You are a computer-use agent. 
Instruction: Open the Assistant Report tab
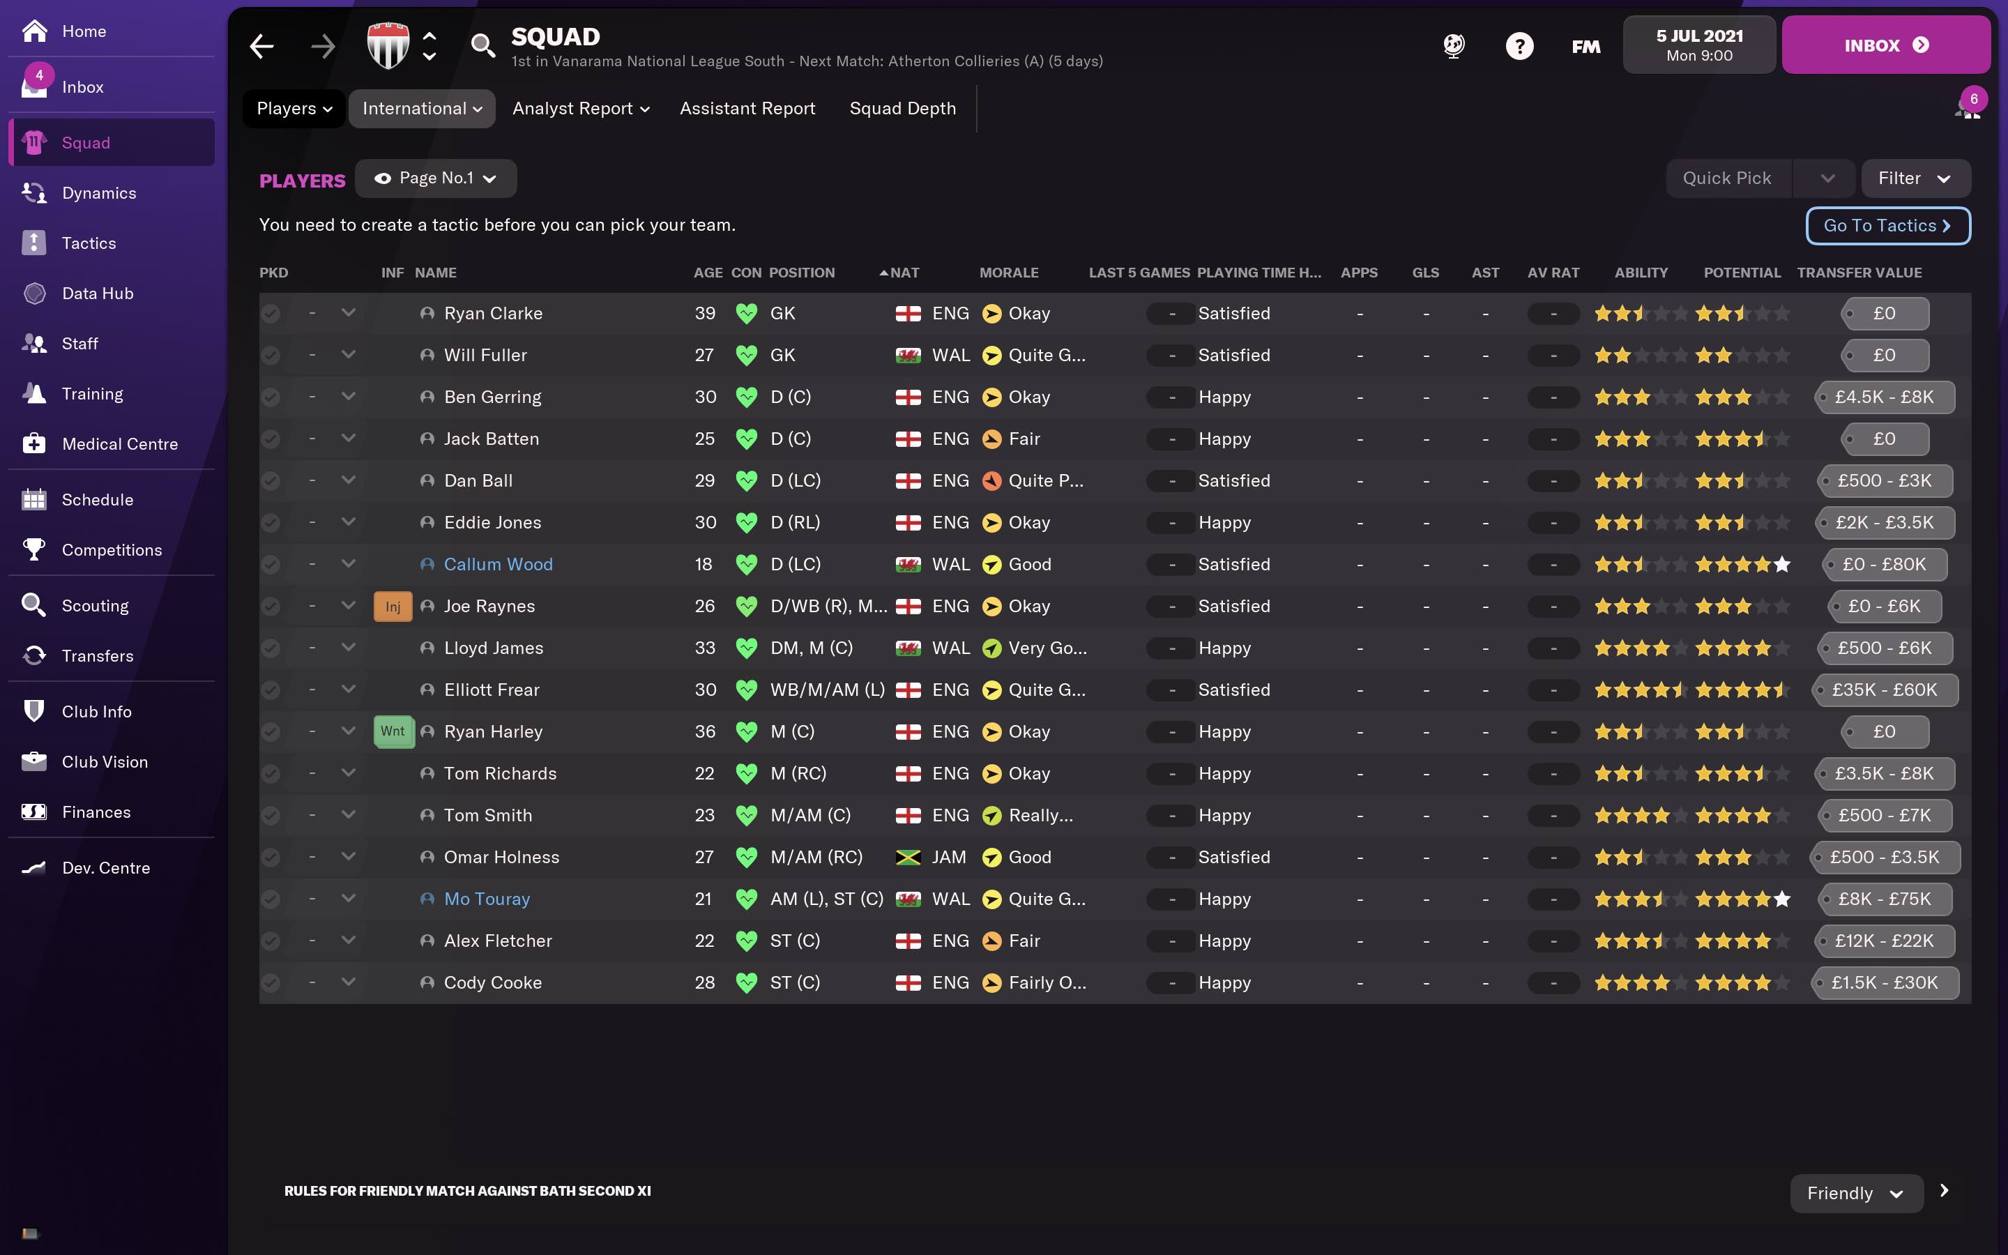click(x=747, y=109)
